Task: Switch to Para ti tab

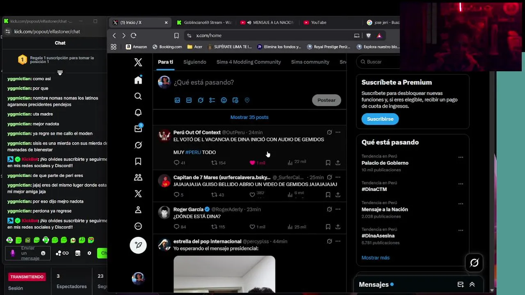Action: click(166, 62)
